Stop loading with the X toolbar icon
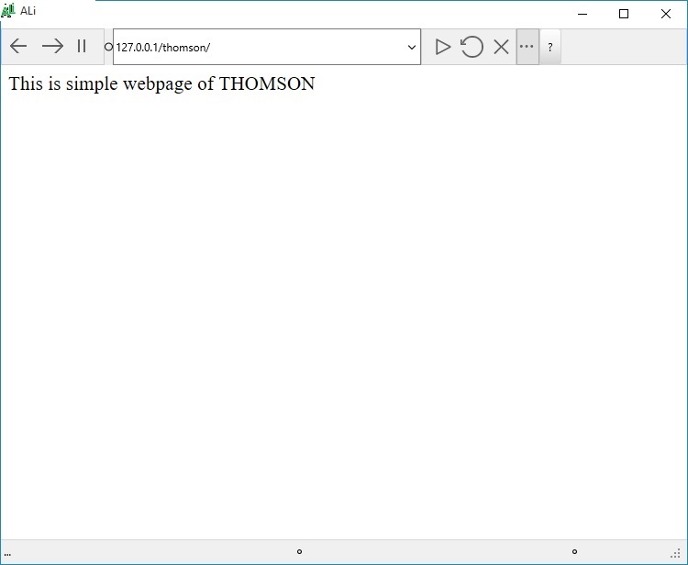This screenshot has height=565, width=688. pyautogui.click(x=501, y=47)
